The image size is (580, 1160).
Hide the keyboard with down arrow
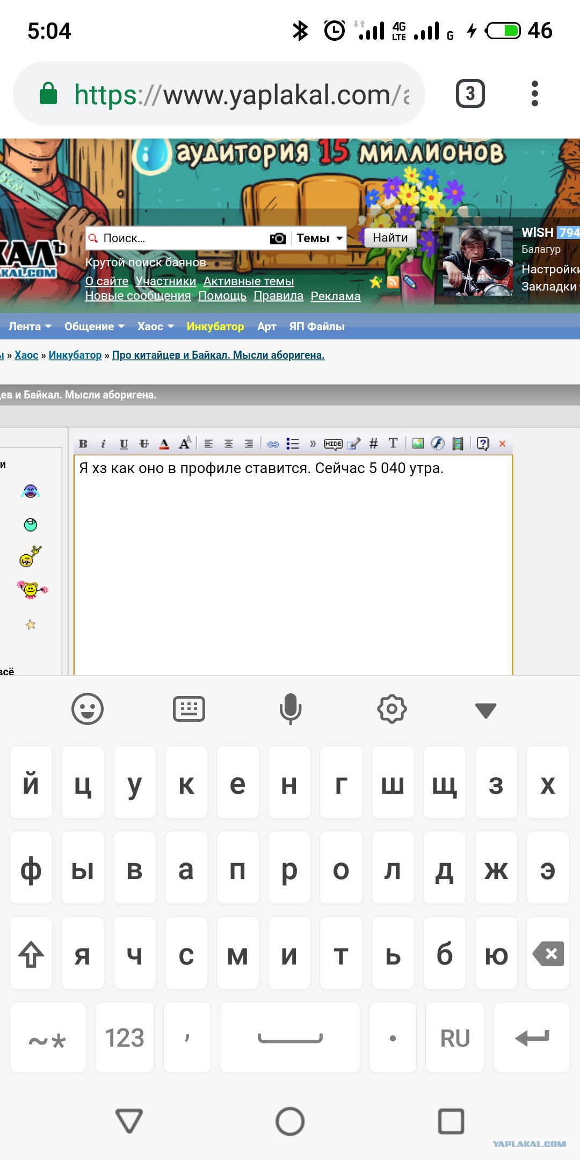[x=485, y=710]
